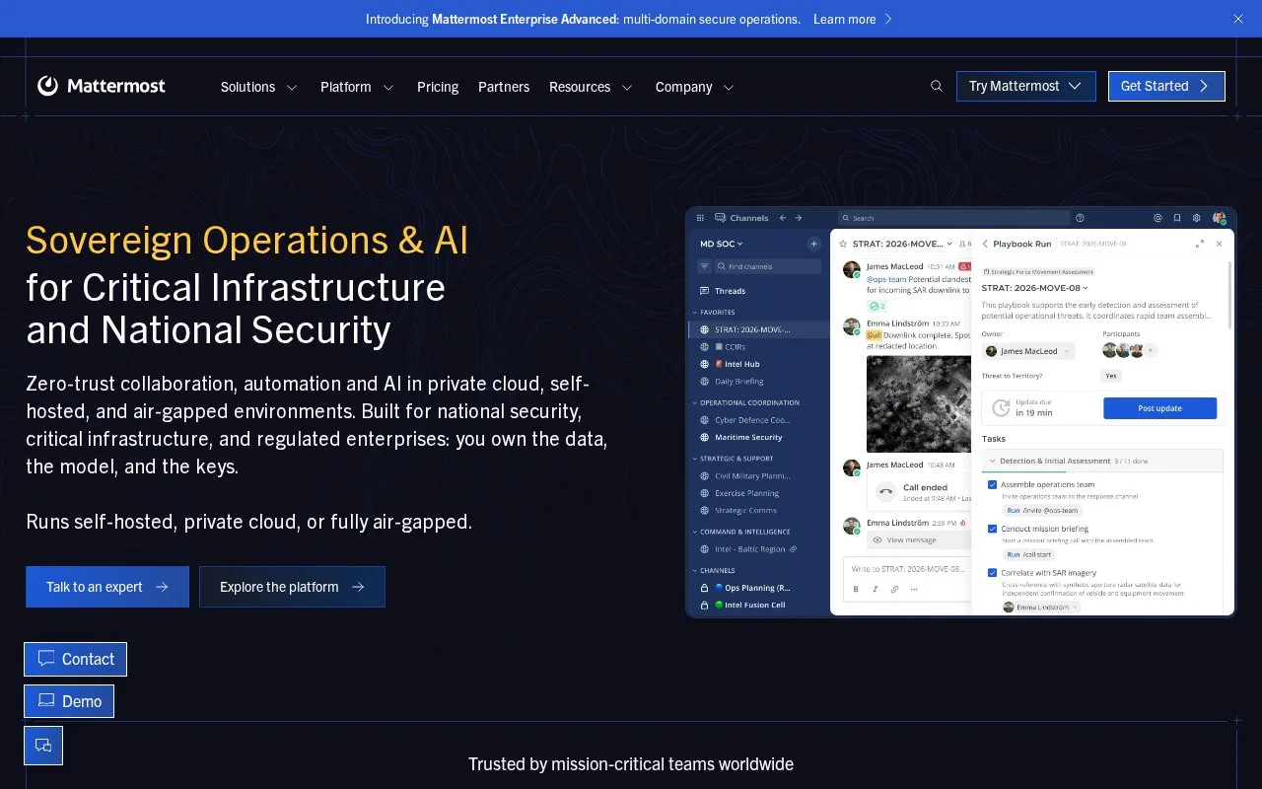
Task: Toggle the Conduct mission briefing checkbox
Action: coord(992,529)
